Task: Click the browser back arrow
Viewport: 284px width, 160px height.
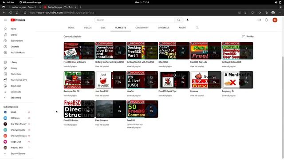Action: [x=4, y=13]
